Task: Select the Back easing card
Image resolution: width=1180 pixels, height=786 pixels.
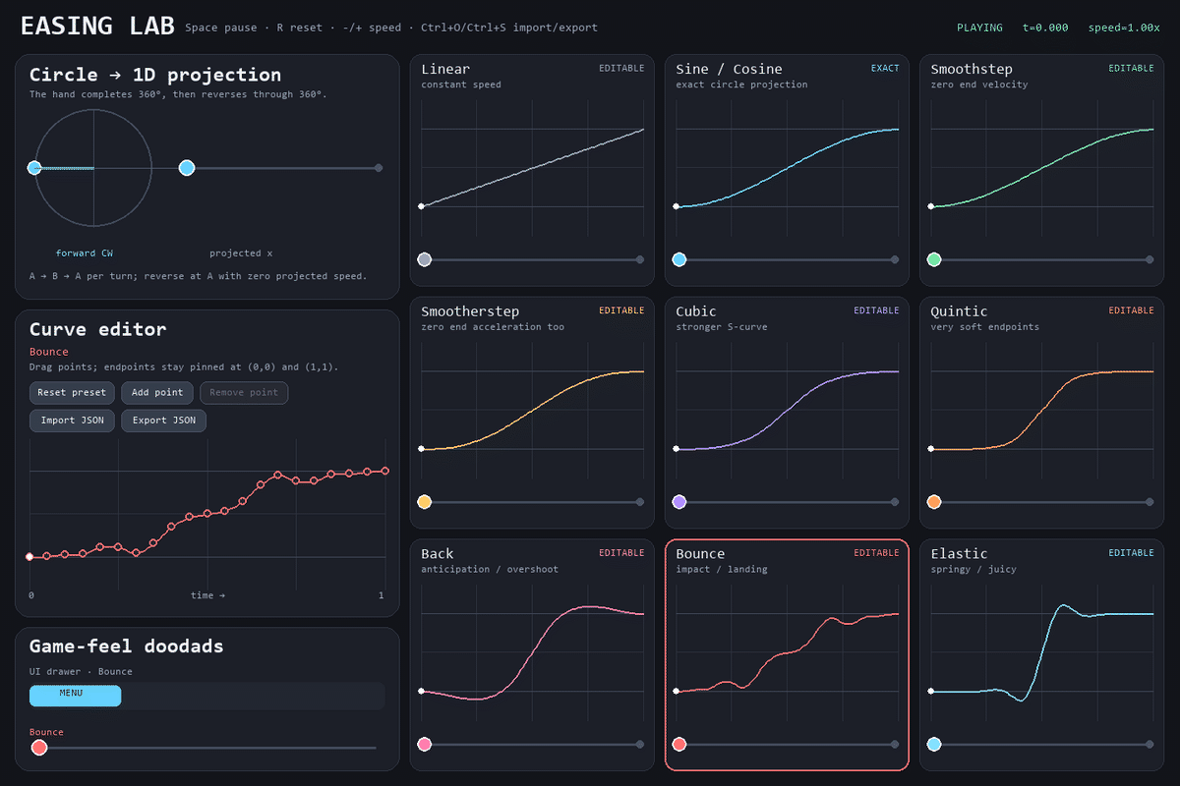Action: (532, 654)
